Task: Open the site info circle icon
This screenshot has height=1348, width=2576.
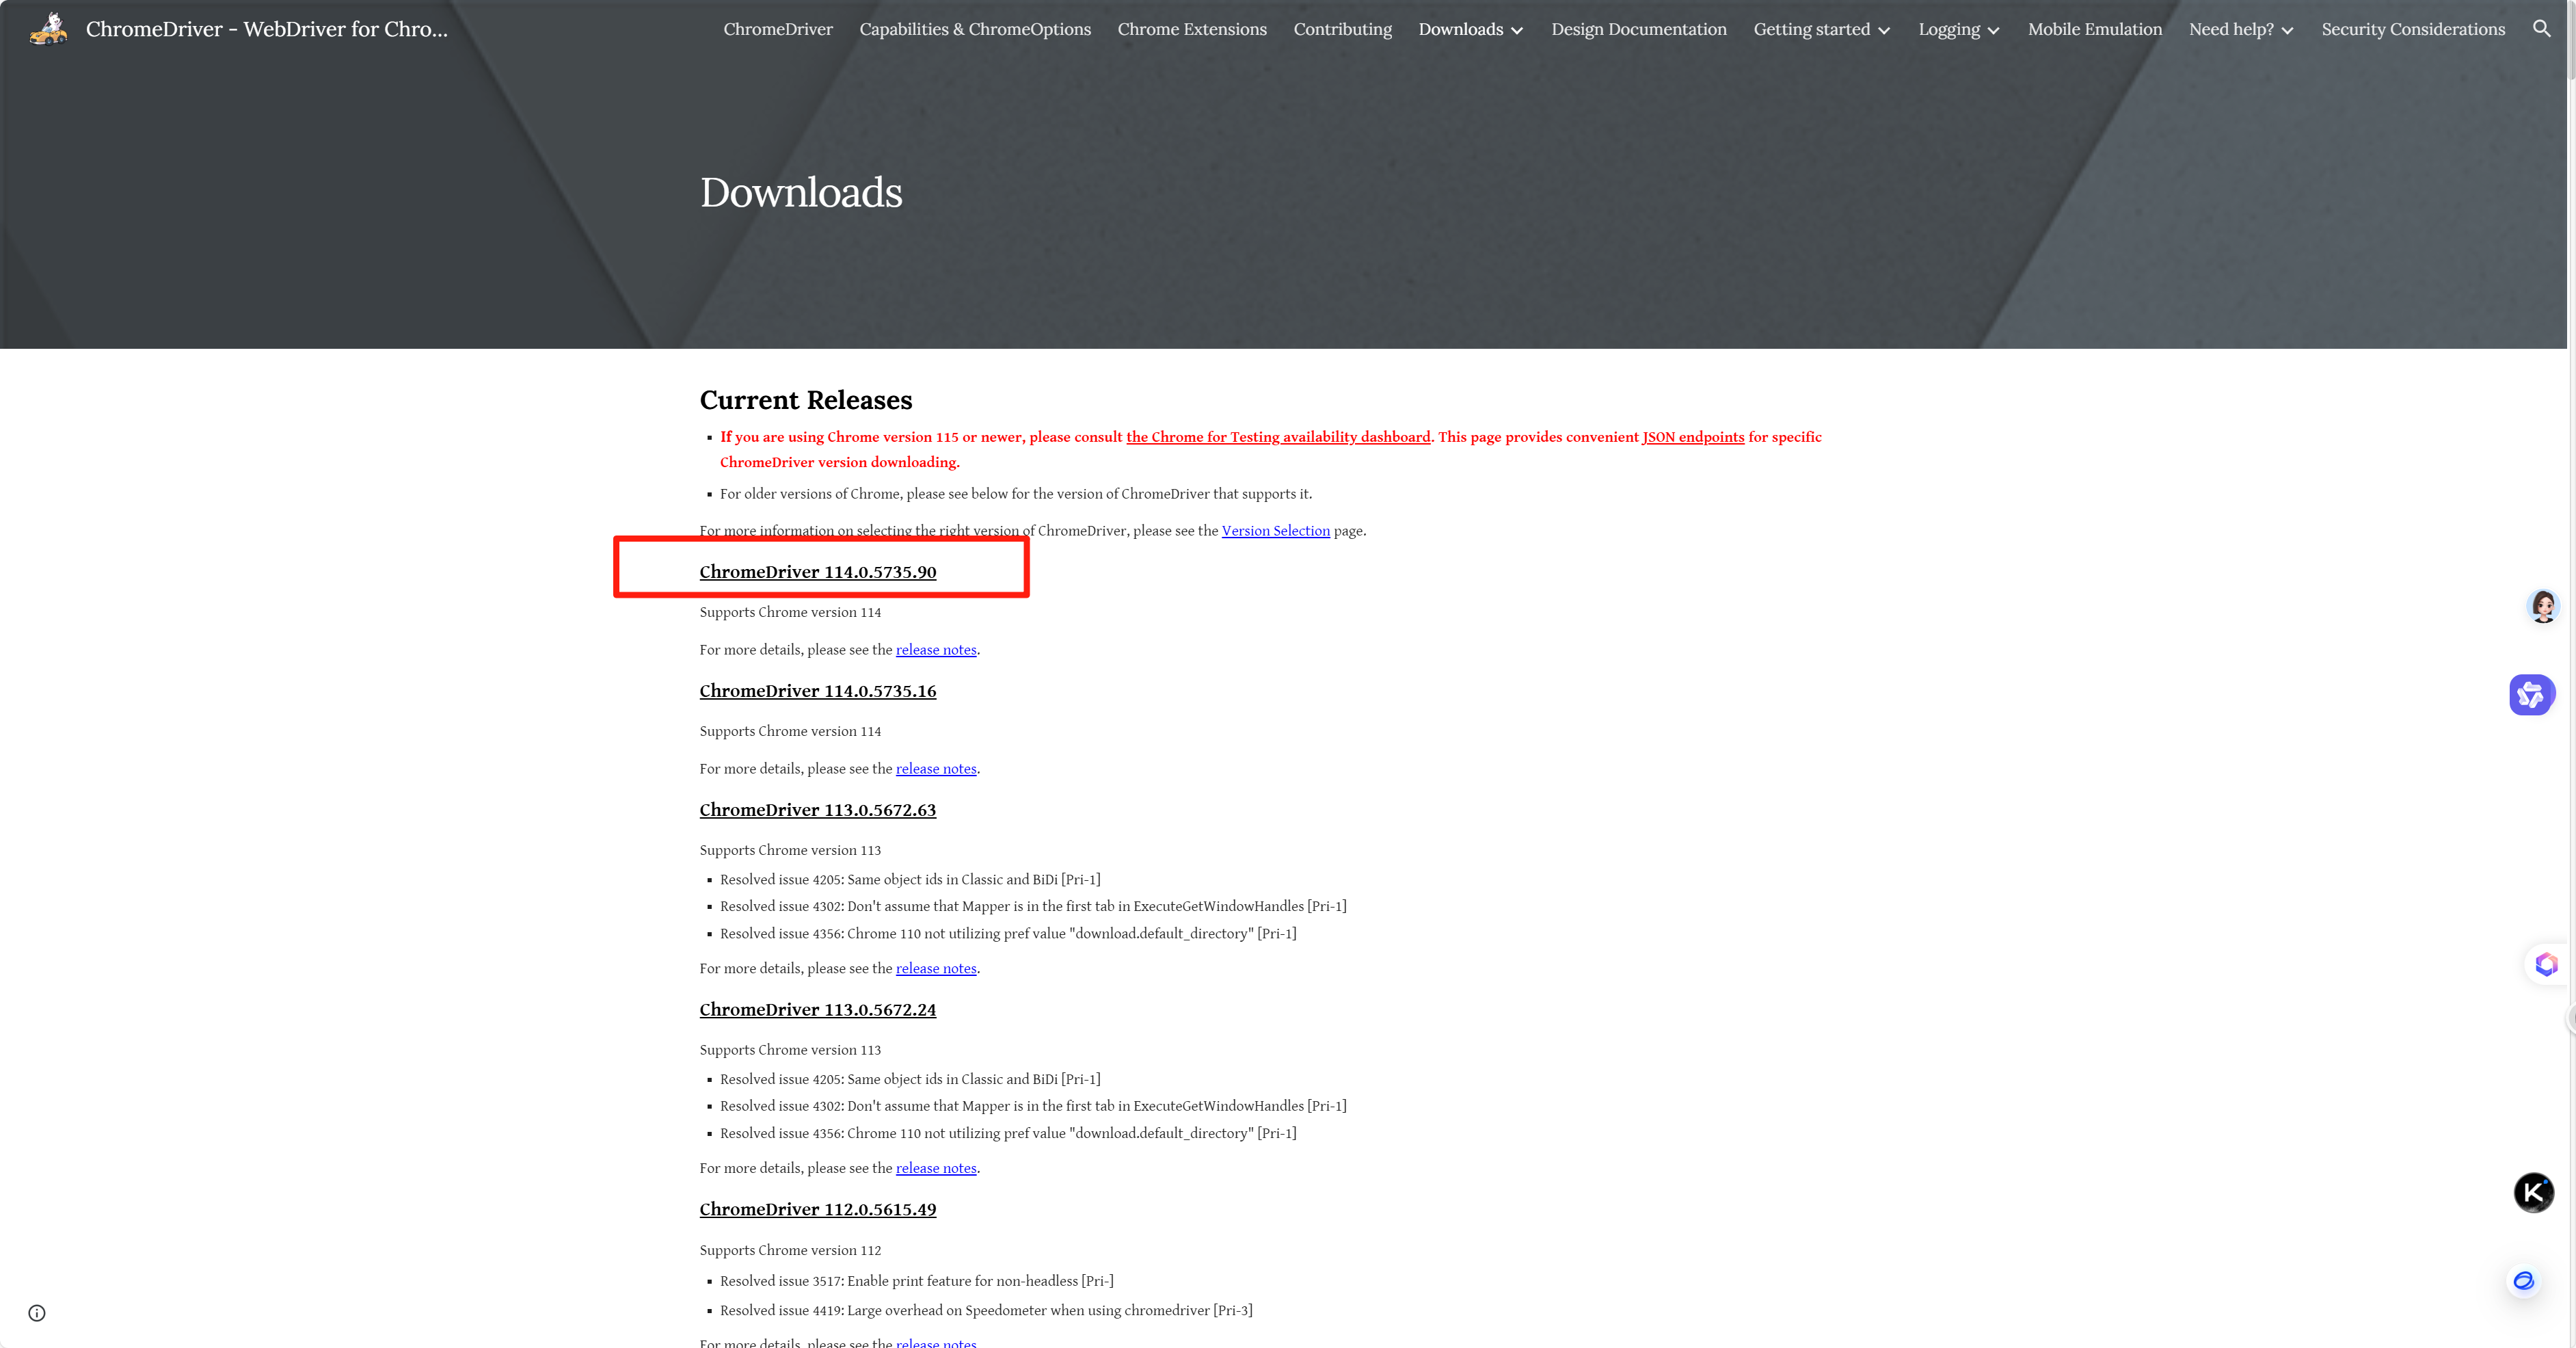Action: tap(37, 1313)
